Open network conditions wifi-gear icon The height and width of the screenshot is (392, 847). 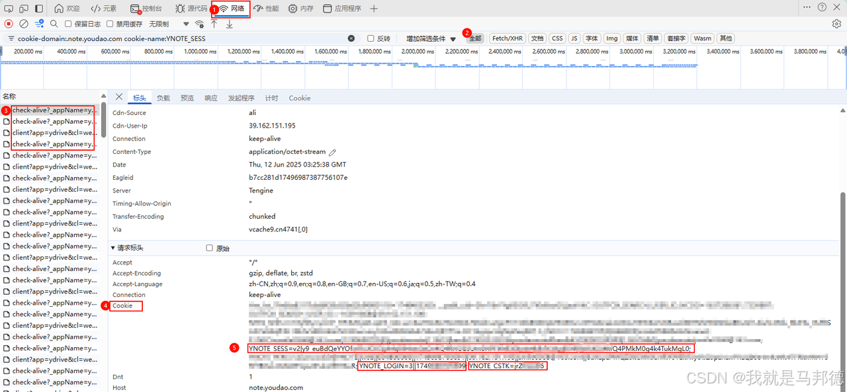pyautogui.click(x=199, y=24)
